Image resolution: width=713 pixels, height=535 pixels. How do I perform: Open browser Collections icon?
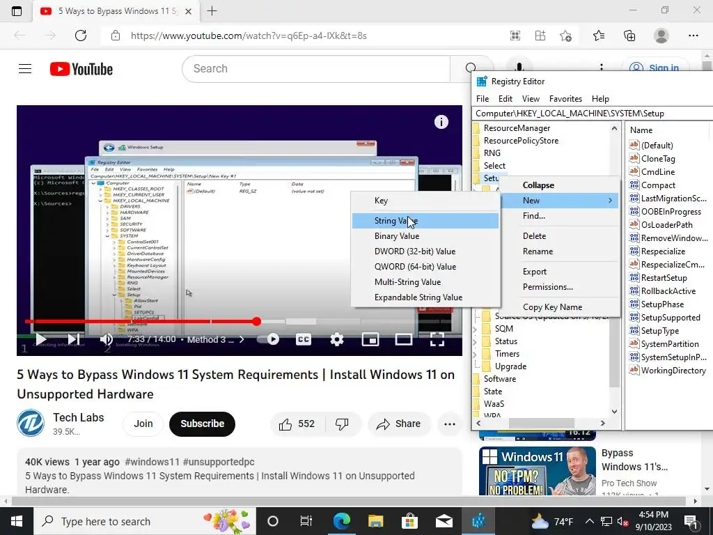[629, 36]
